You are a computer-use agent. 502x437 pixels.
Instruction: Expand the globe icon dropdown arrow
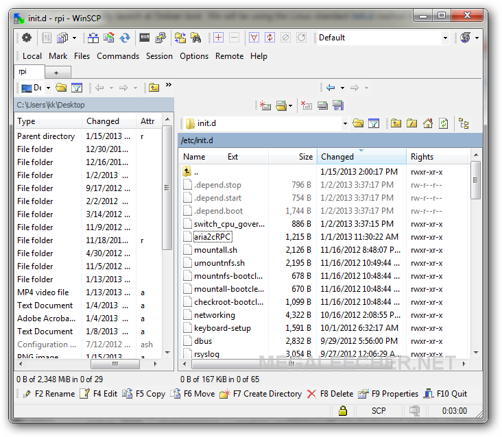click(x=477, y=38)
